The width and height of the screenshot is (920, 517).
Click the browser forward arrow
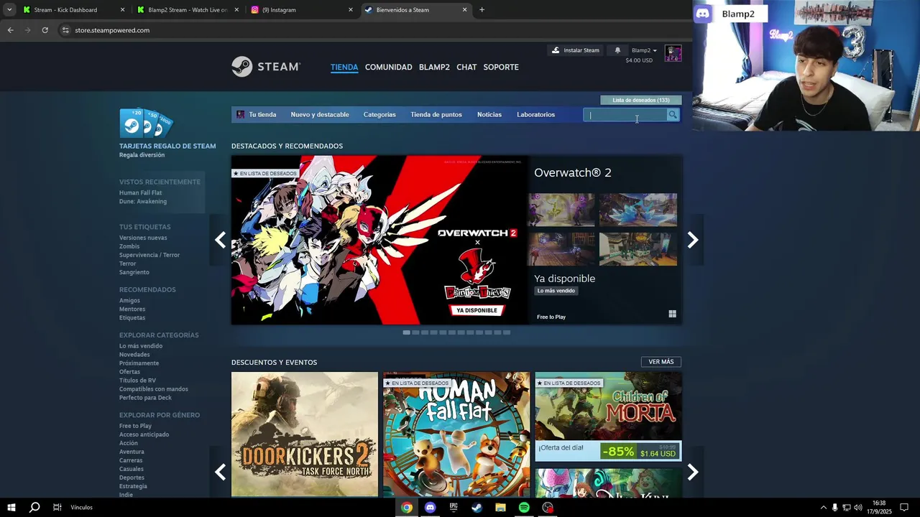click(27, 30)
